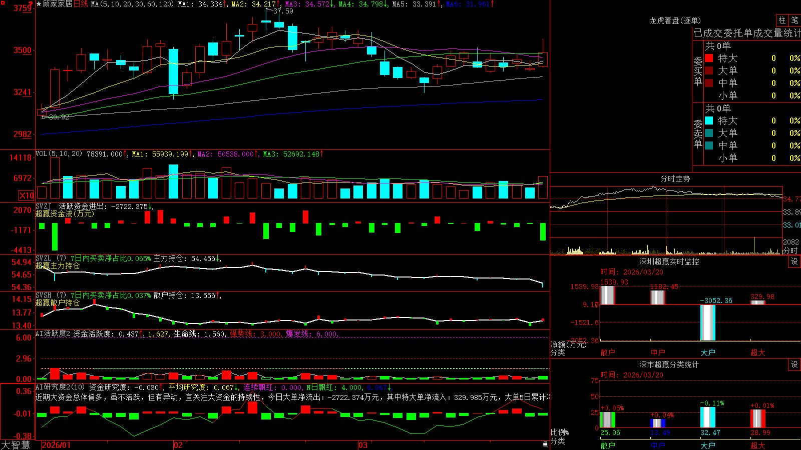Click the 主力持仓: 54.456 value
Image resolution: width=801 pixels, height=450 pixels.
coord(184,258)
